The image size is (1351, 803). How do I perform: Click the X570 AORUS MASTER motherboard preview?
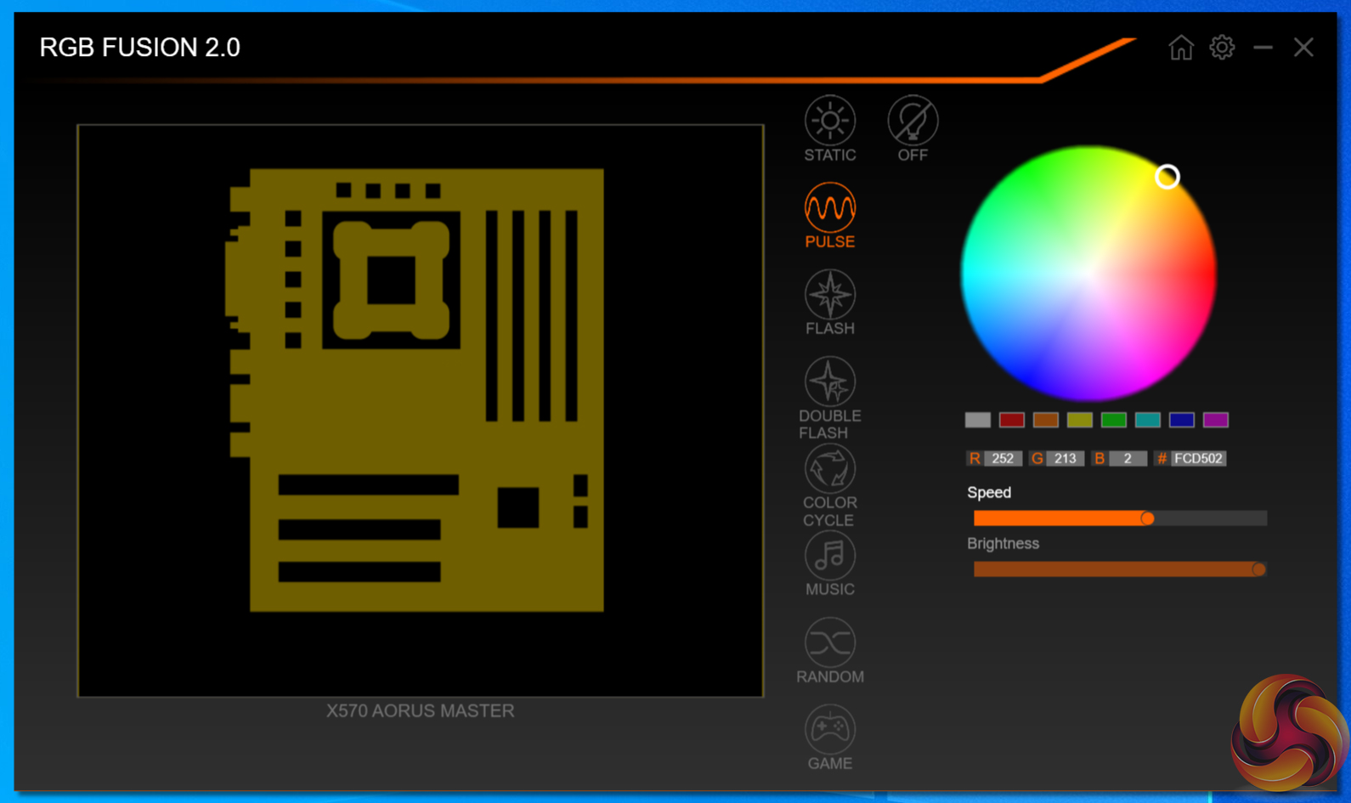pos(421,410)
